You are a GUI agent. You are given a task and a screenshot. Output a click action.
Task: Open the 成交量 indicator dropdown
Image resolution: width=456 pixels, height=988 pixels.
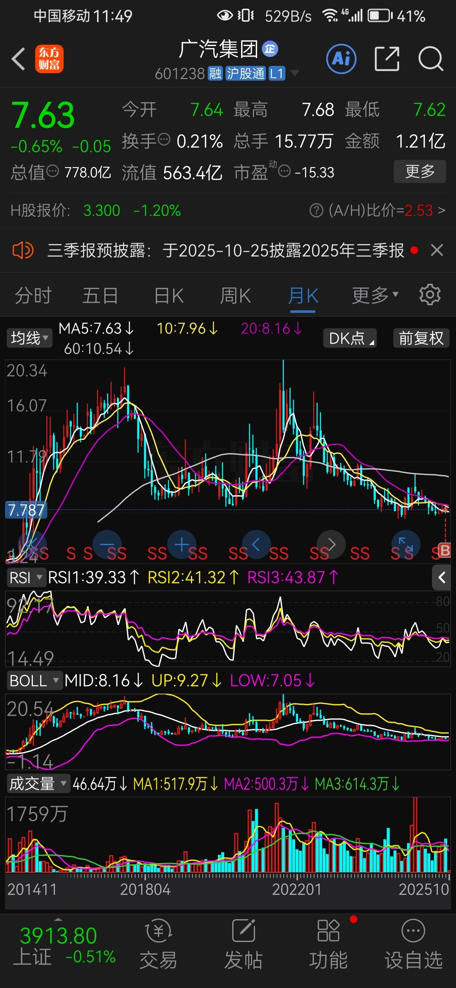tap(38, 783)
